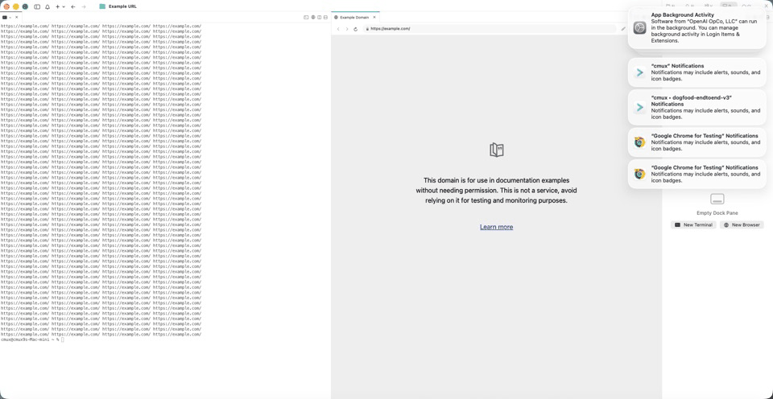Click the pencil edit icon near address bar

coord(623,29)
